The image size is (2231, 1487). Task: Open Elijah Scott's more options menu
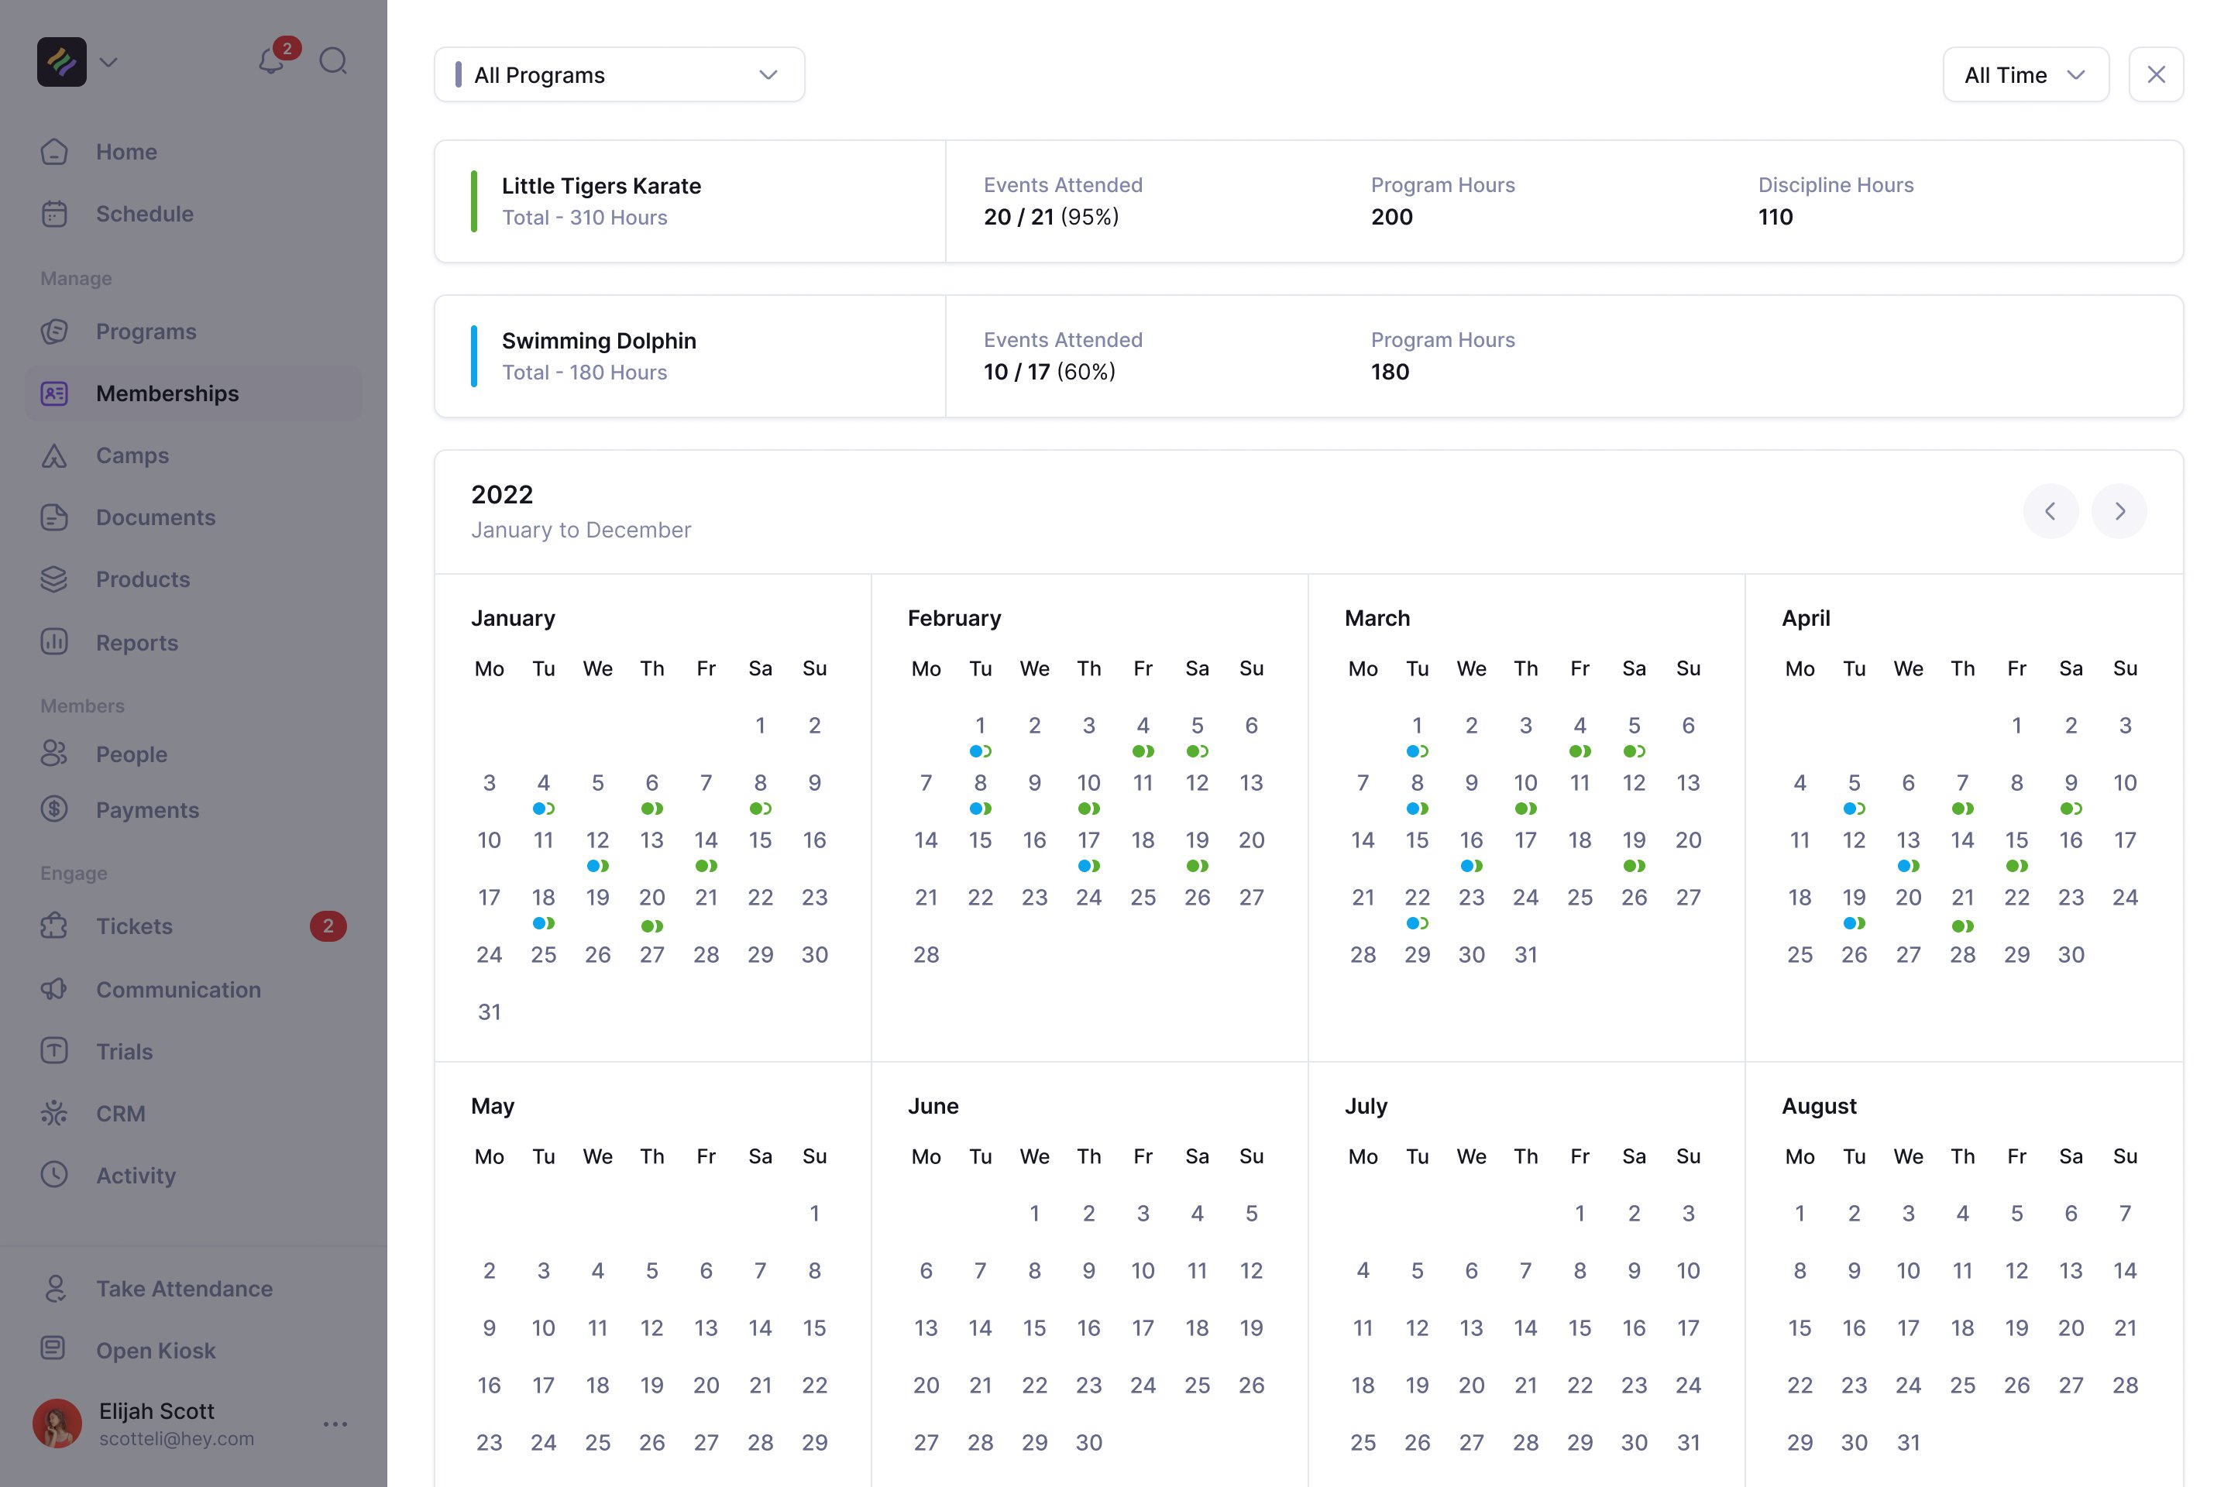tap(335, 1424)
